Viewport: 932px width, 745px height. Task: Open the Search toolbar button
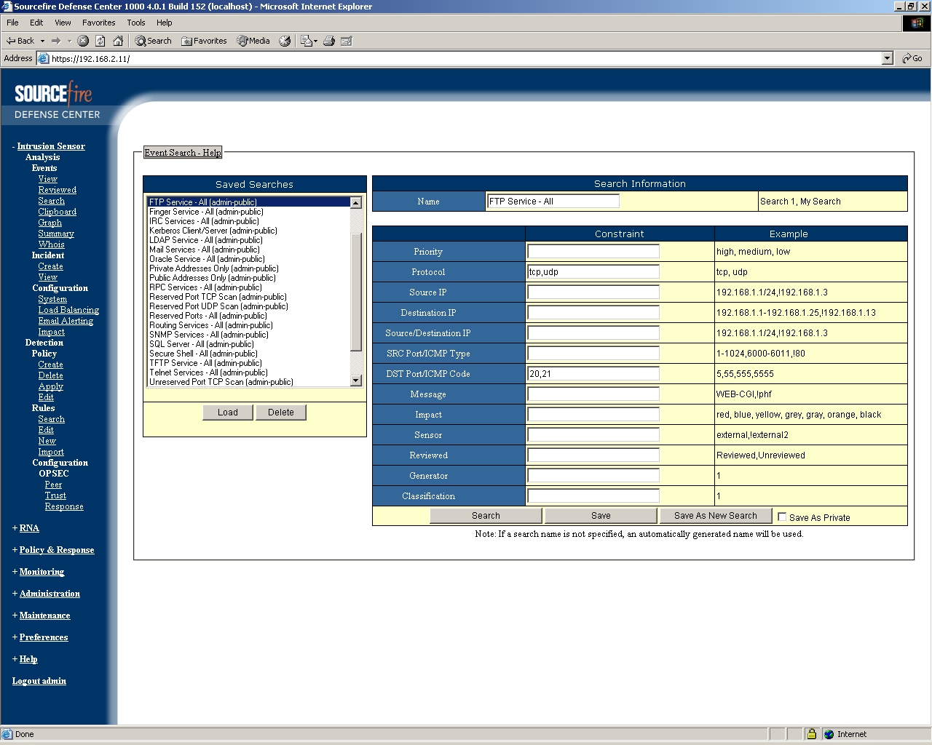pyautogui.click(x=154, y=41)
